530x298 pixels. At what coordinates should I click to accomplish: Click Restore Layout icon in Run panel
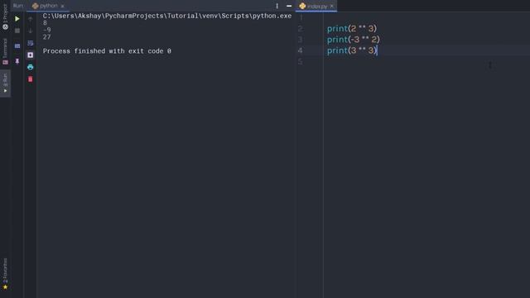17,46
